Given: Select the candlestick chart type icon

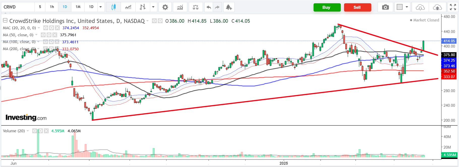Looking at the screenshot, I should (x=113, y=7).
